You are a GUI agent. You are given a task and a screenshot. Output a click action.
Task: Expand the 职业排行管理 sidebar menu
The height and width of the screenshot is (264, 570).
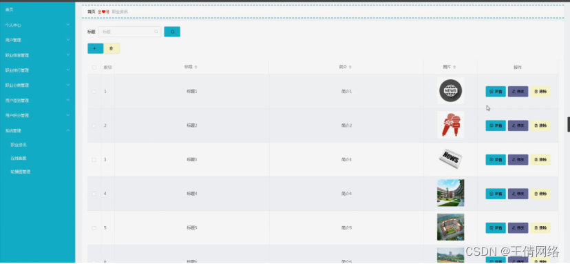pyautogui.click(x=37, y=70)
